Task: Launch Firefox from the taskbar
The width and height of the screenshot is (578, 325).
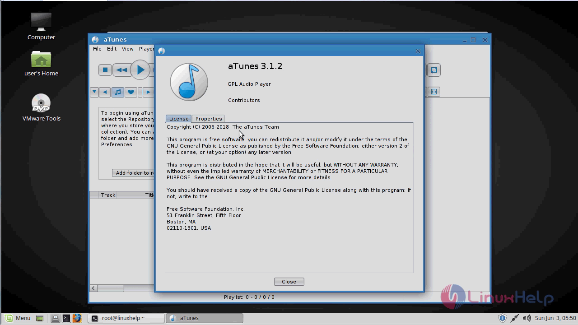Action: (x=77, y=318)
